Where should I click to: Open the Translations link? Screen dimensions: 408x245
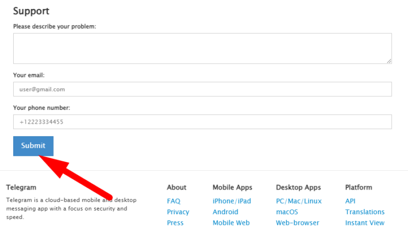click(364, 212)
